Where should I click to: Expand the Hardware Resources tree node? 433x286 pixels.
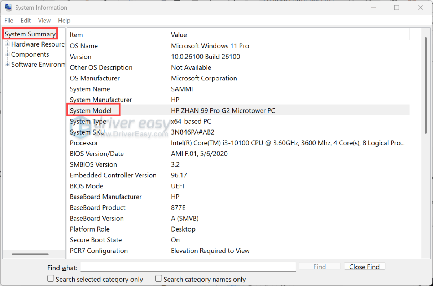coord(7,44)
